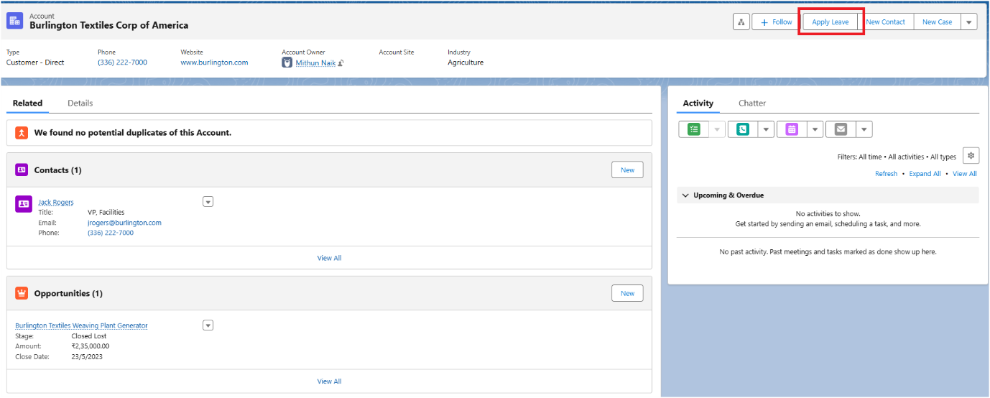
Task: Click the purple New Event calendar icon
Action: [x=792, y=129]
